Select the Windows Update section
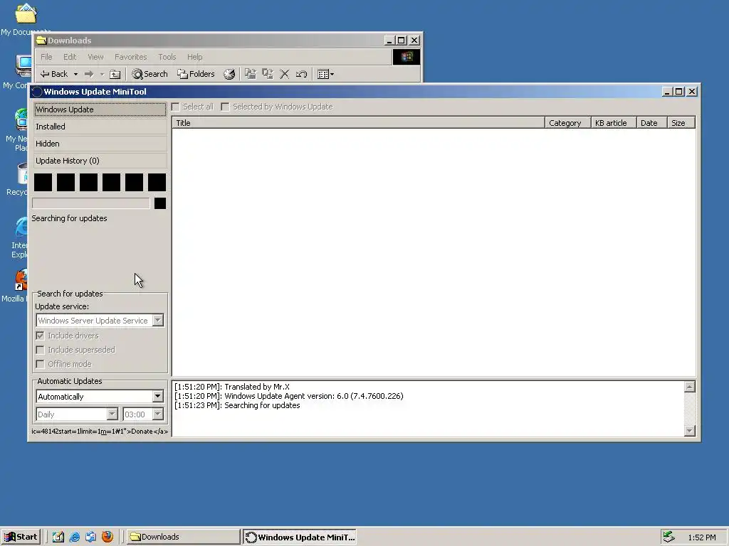Screen dimensions: 729x546 pyautogui.click(x=100, y=109)
